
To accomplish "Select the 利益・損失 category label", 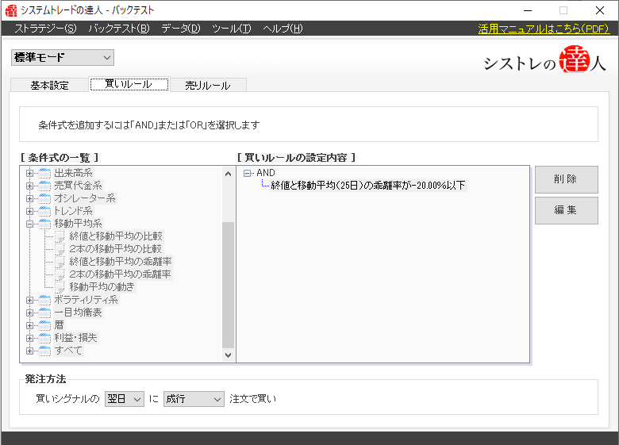I will tap(76, 338).
